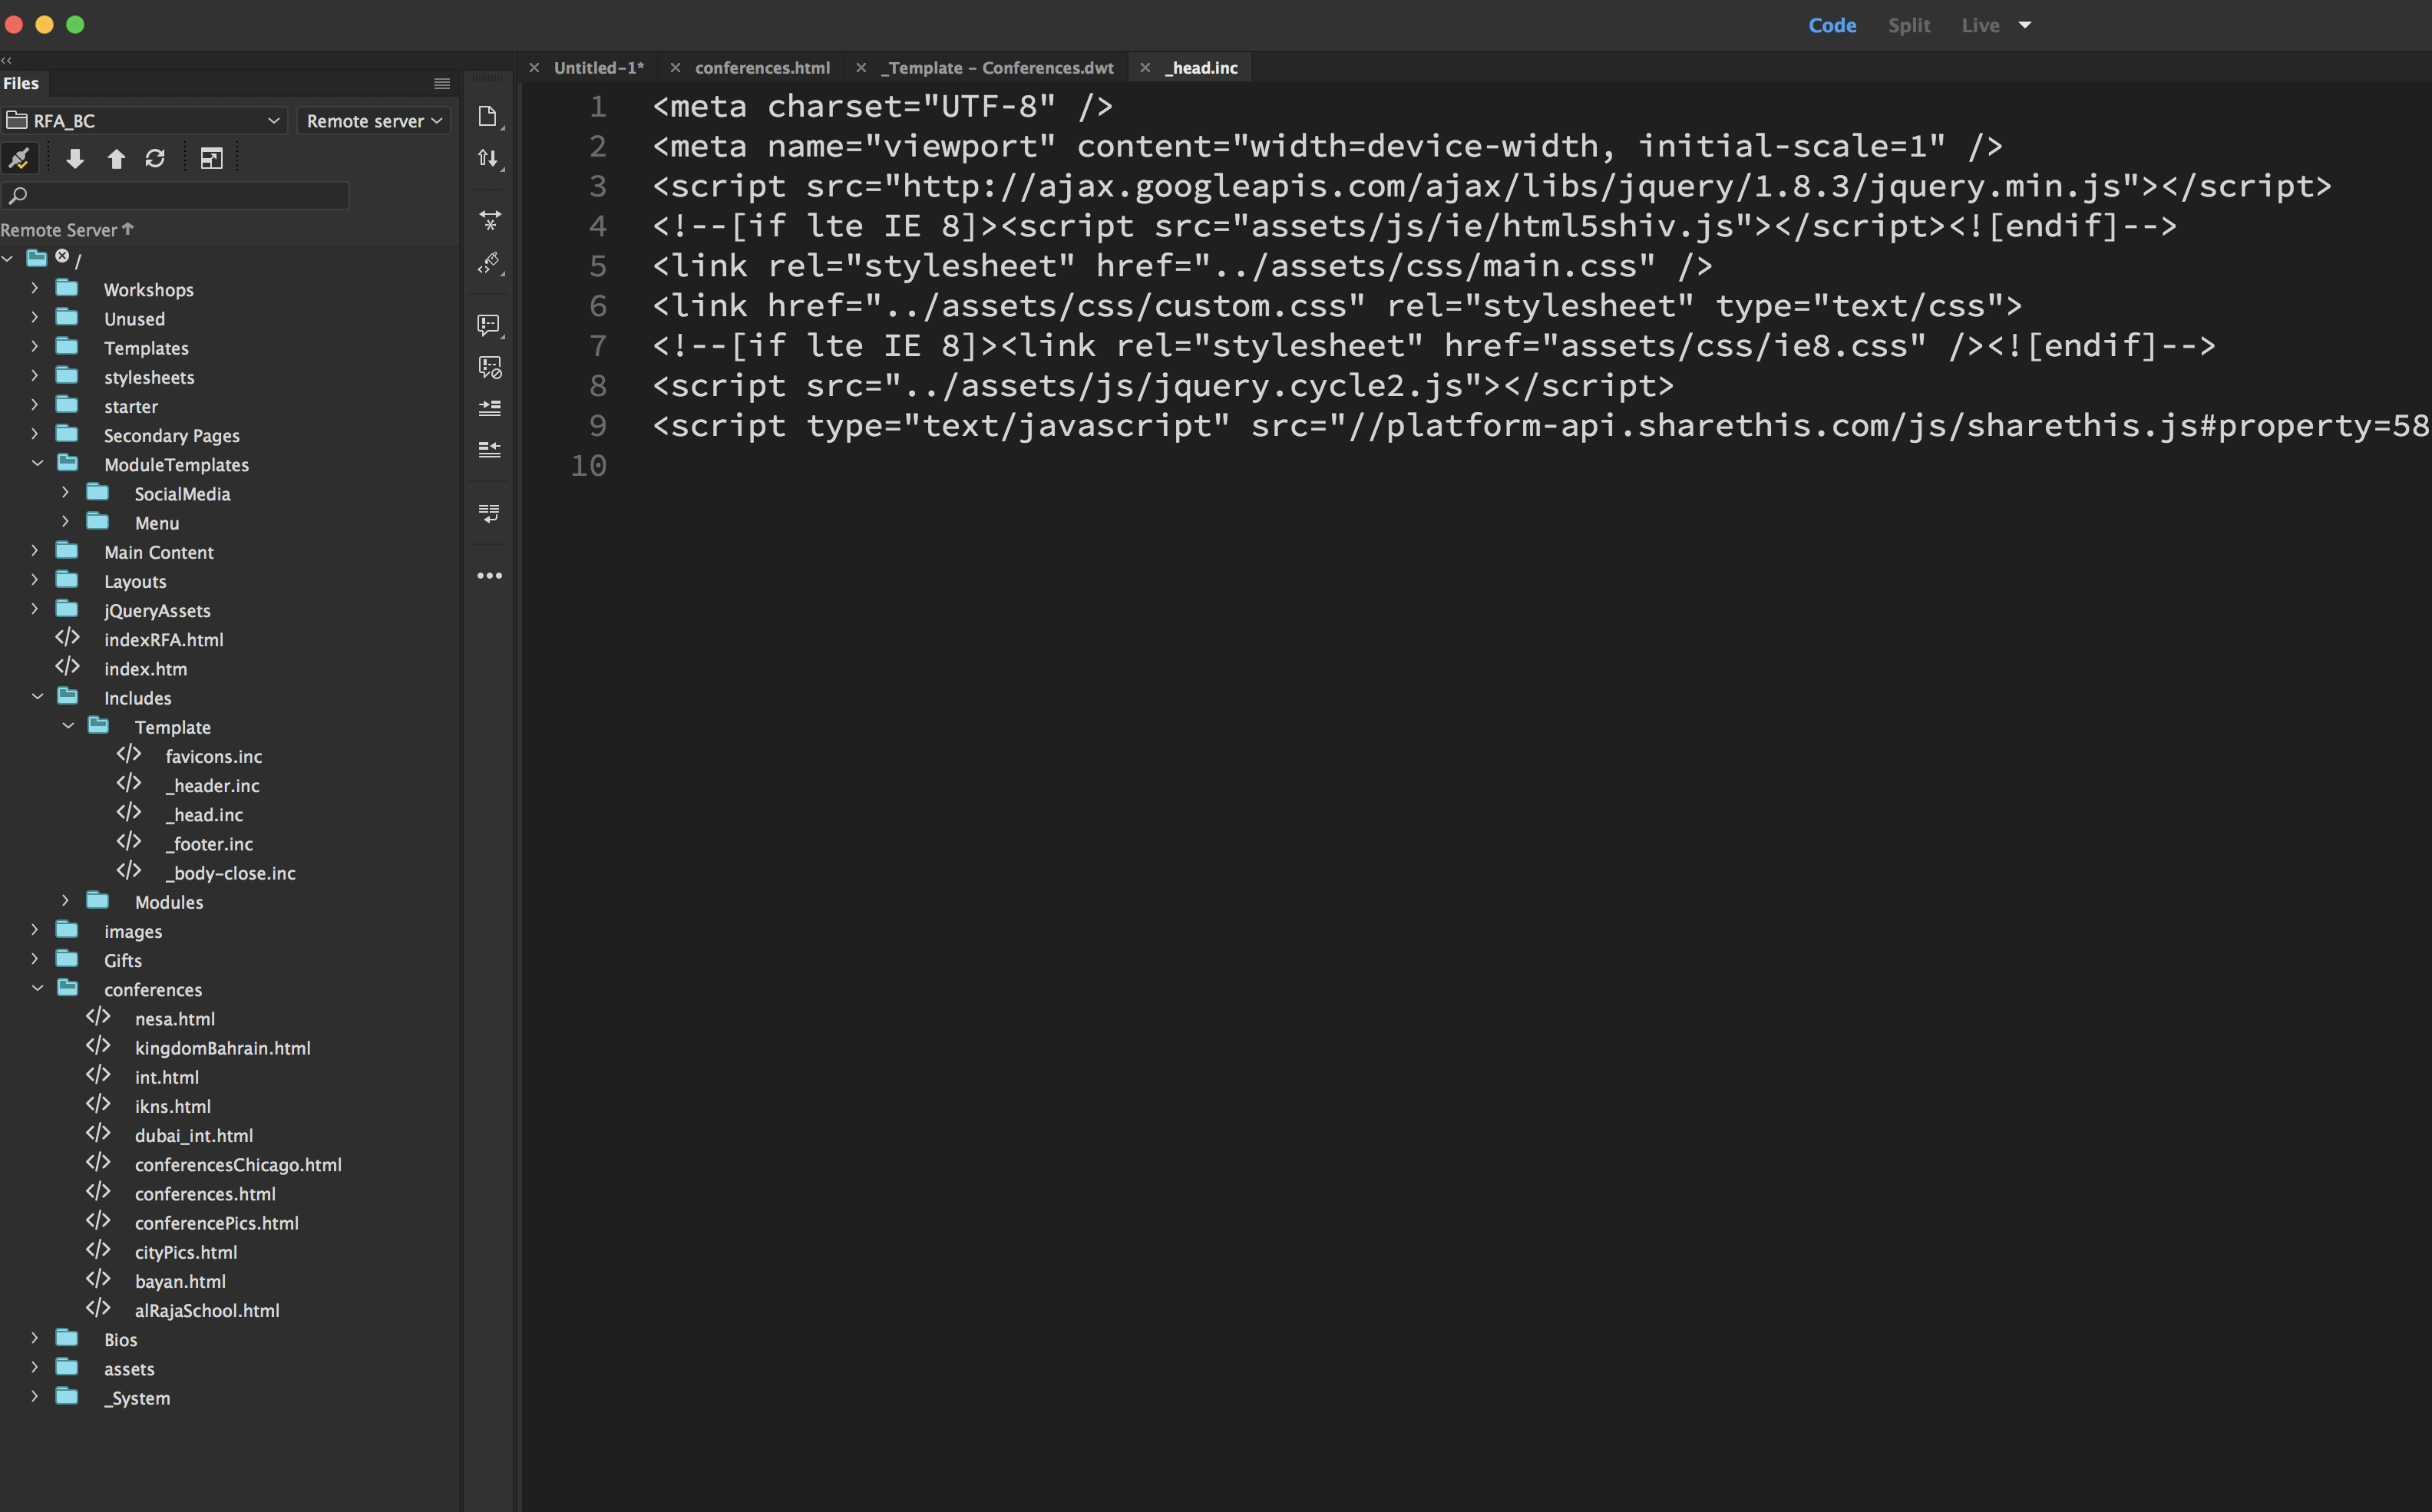Screen dimensions: 2432x1512
Task: Click the main.css stylesheet link on line 5
Action: pos(1182,266)
